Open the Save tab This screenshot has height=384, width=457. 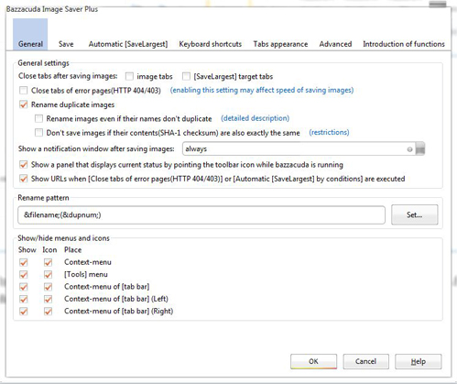point(66,44)
